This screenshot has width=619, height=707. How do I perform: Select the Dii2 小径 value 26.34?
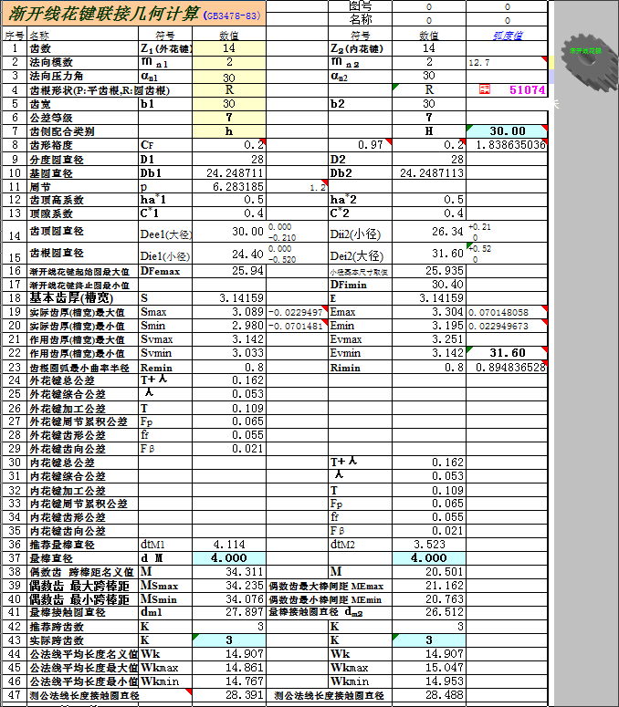428,232
